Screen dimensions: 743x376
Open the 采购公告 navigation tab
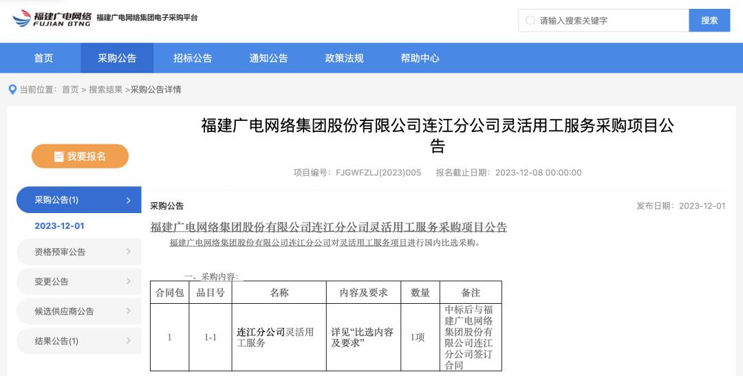coord(117,58)
